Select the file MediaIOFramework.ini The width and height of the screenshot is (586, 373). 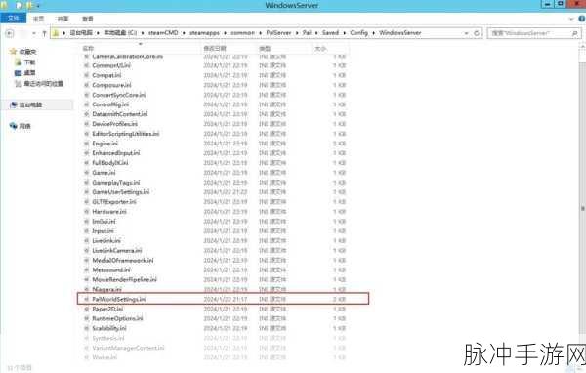tap(123, 260)
